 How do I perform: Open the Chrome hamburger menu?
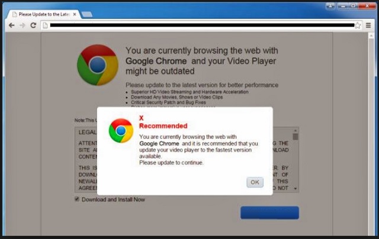[368, 25]
